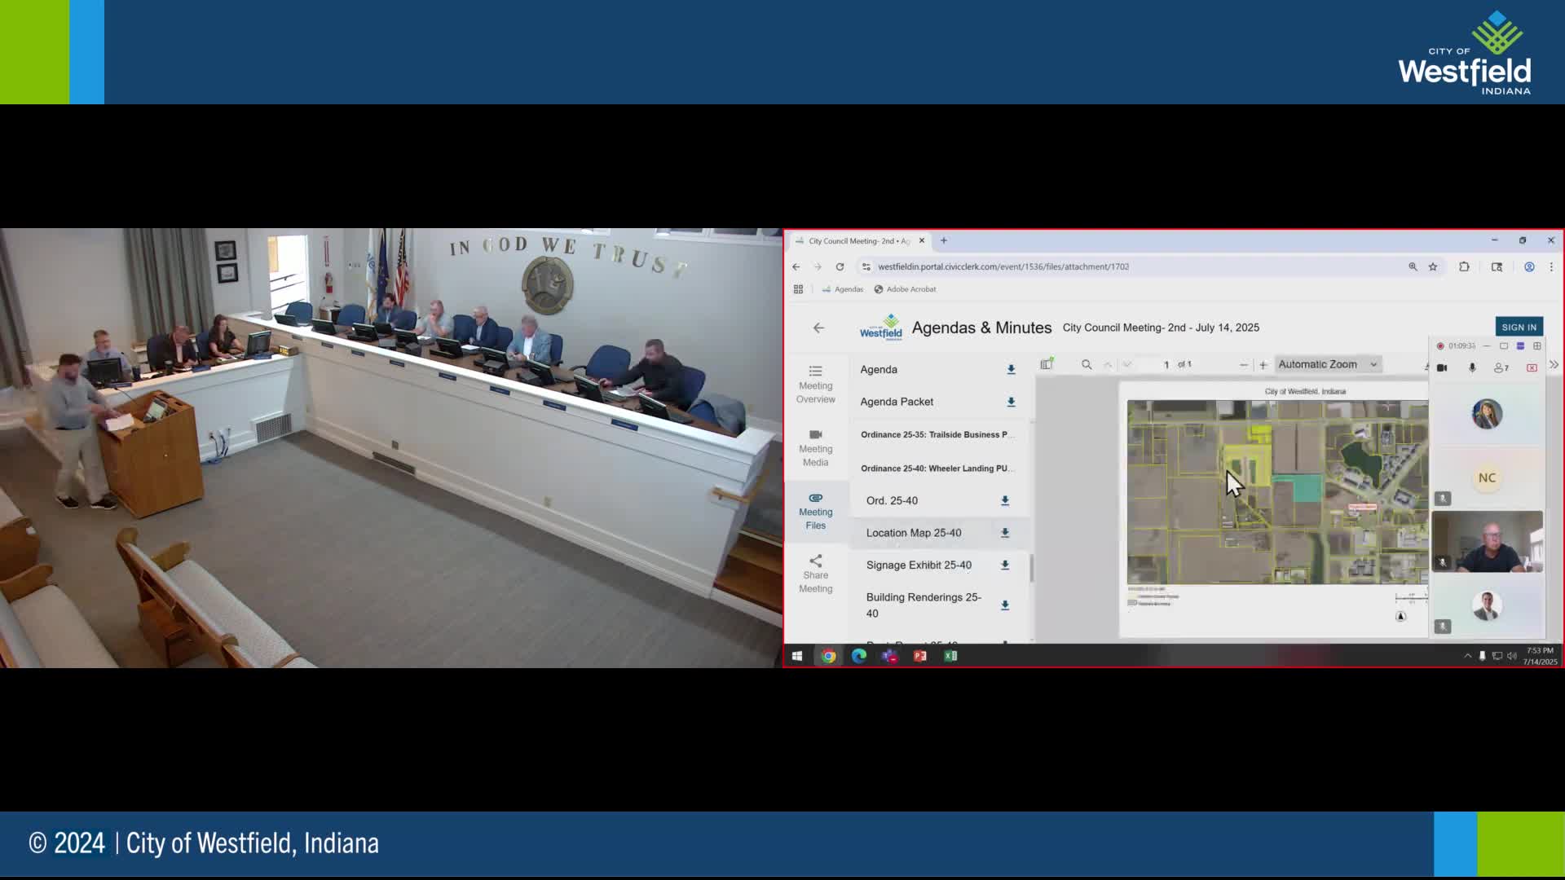Switch to the Meeting Media tab
Screen dimensions: 1565x880
tap(815, 447)
